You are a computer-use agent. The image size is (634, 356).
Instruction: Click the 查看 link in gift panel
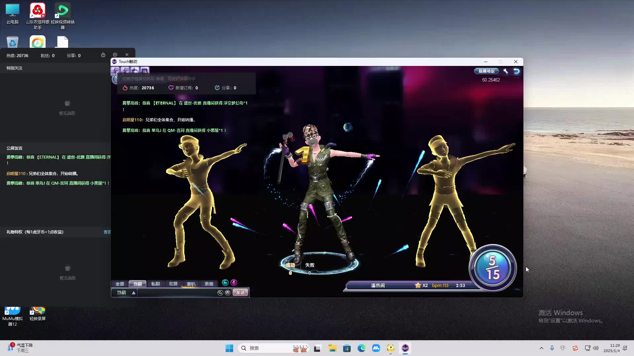tap(107, 232)
